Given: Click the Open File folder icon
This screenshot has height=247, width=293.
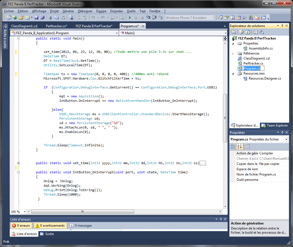Looking at the screenshot, I should point(21,18).
